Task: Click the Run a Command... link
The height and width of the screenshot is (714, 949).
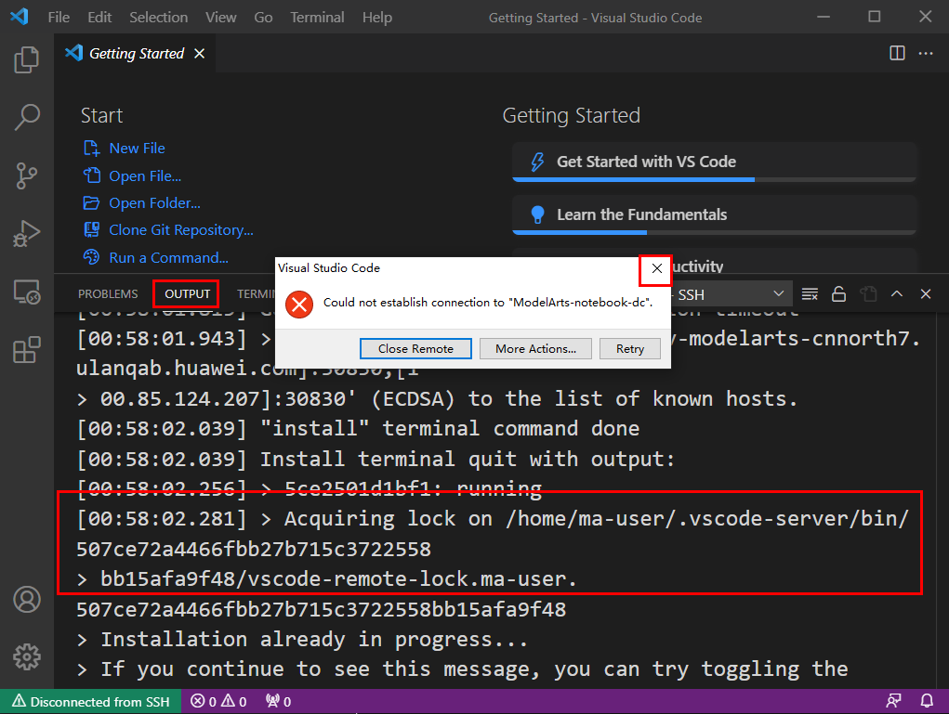Action: [x=168, y=257]
